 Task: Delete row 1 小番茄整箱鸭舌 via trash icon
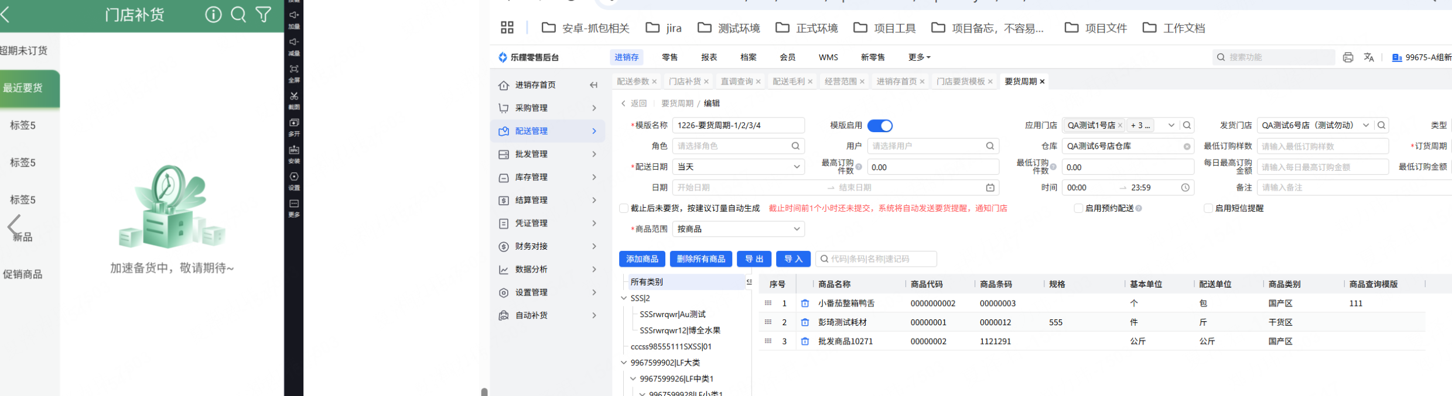[805, 304]
